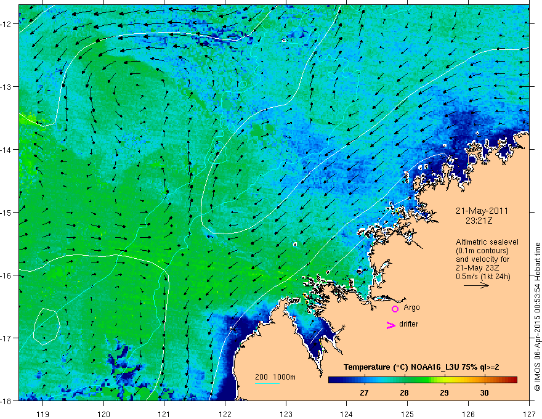Image resolution: width=542 pixels, height=419 pixels.
Task: Click the '23:21Z' time label
Action: tap(479, 221)
